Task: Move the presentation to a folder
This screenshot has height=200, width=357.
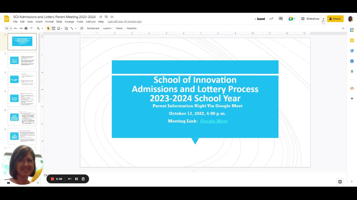Action: pyautogui.click(x=106, y=17)
